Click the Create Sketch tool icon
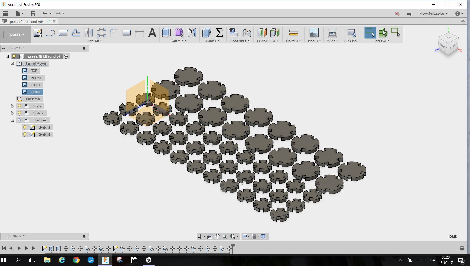Viewport: 470px width, 266px height. pos(38,33)
